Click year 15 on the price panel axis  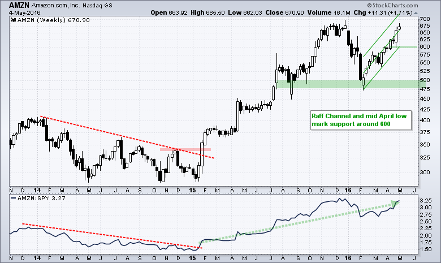pos(192,190)
